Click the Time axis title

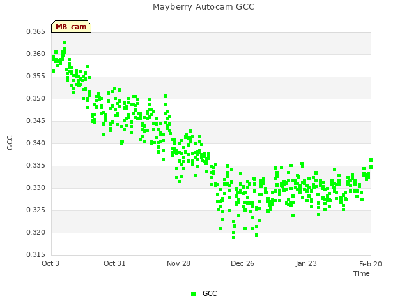click(362, 273)
